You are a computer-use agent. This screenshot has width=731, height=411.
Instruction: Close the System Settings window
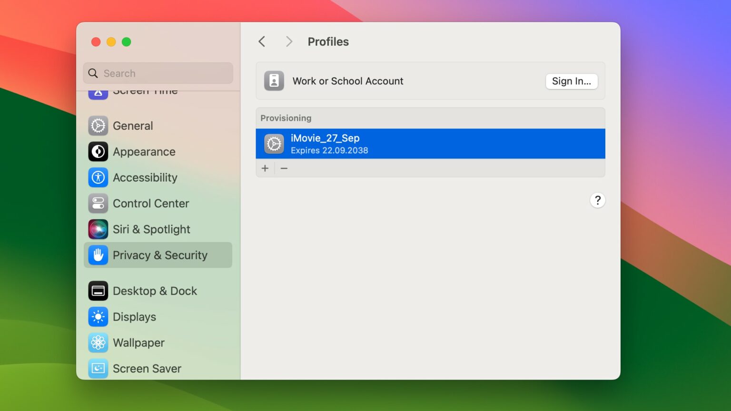tap(96, 42)
